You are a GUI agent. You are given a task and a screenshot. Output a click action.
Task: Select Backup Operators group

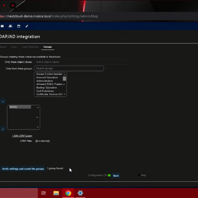tap(46, 88)
